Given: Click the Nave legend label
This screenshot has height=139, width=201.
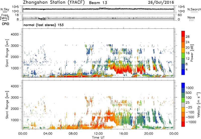Looking at the screenshot, I should point(191,17).
